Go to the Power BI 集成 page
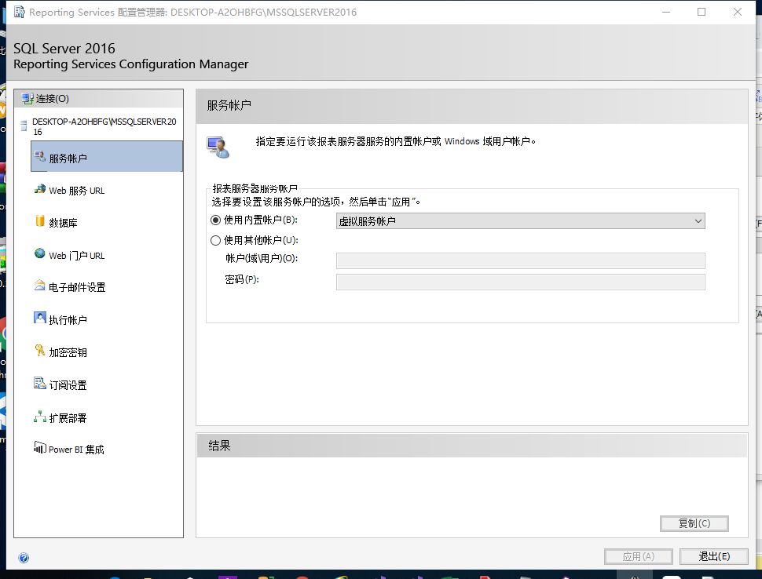 (x=76, y=450)
